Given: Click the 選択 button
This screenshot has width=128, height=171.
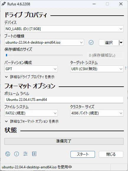Looking at the screenshot, I should click(109, 42).
